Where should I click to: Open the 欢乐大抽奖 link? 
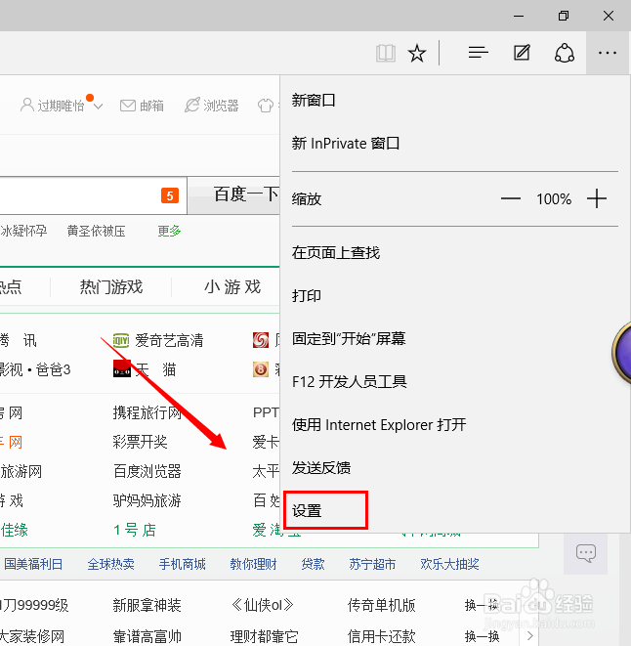[449, 564]
